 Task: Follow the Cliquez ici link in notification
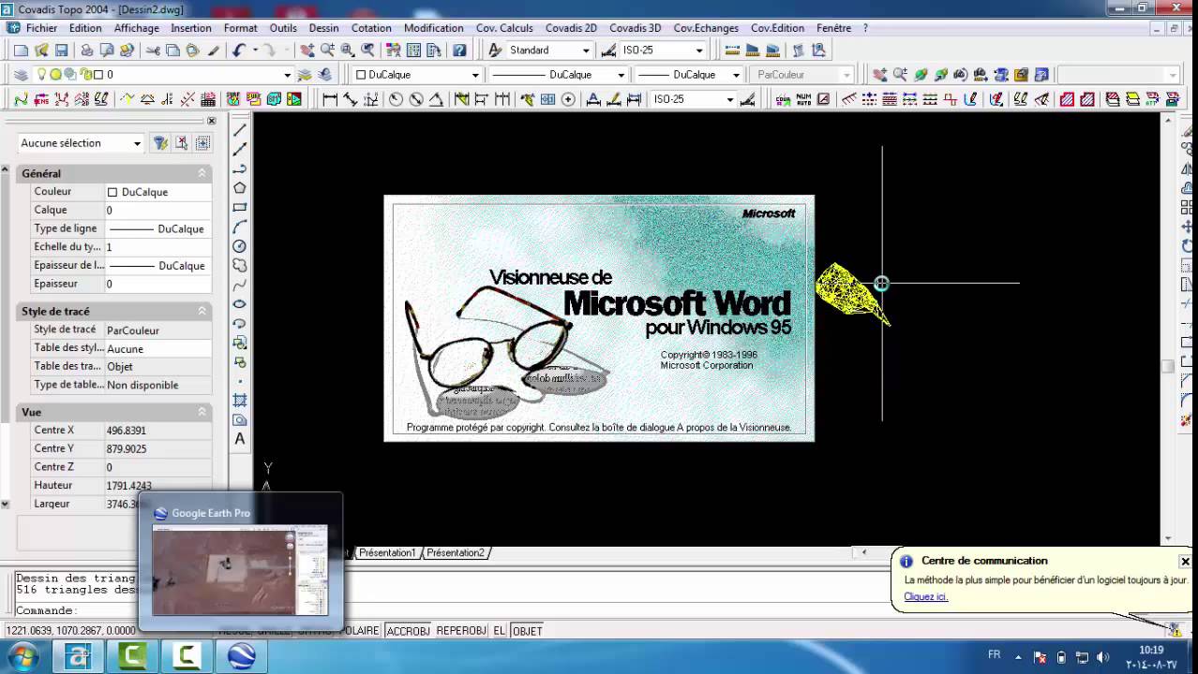(x=925, y=596)
